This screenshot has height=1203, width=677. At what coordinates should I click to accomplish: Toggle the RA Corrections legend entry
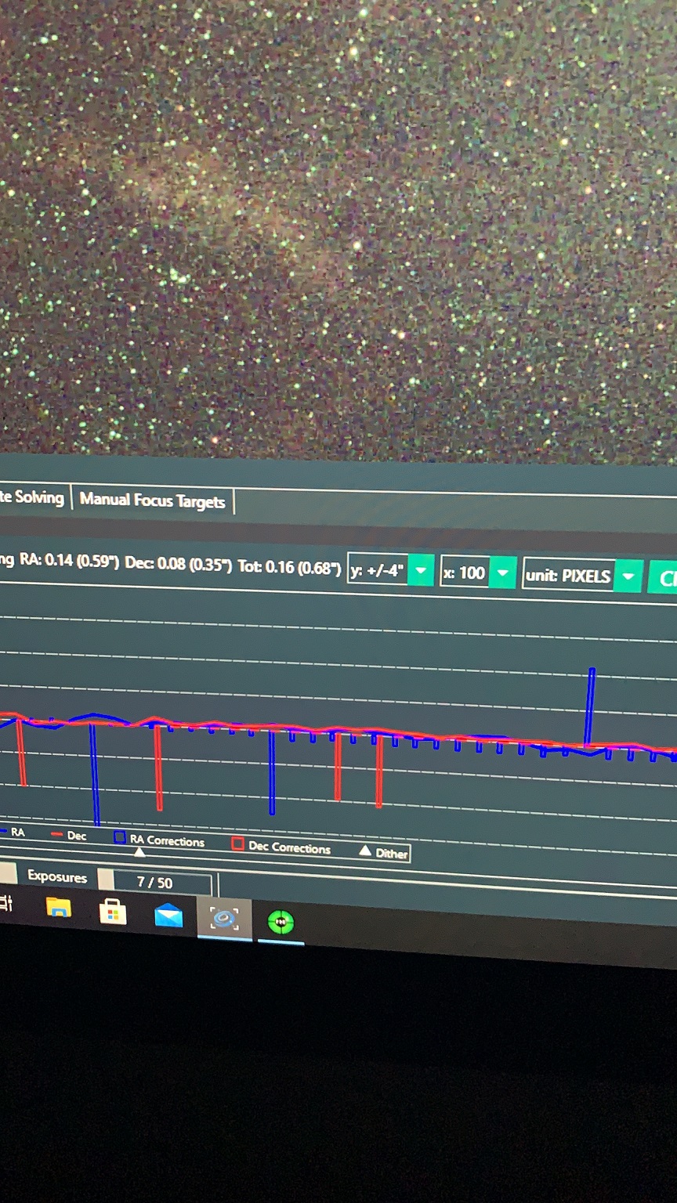[x=159, y=840]
